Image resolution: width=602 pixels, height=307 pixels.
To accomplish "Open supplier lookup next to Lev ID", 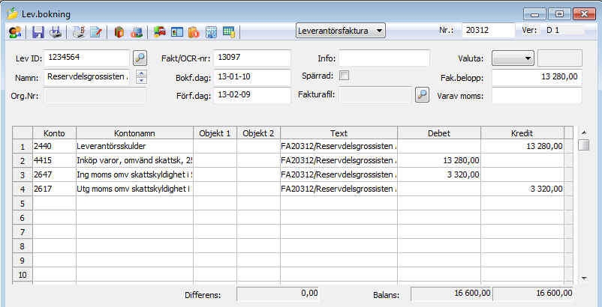I will click(x=140, y=58).
